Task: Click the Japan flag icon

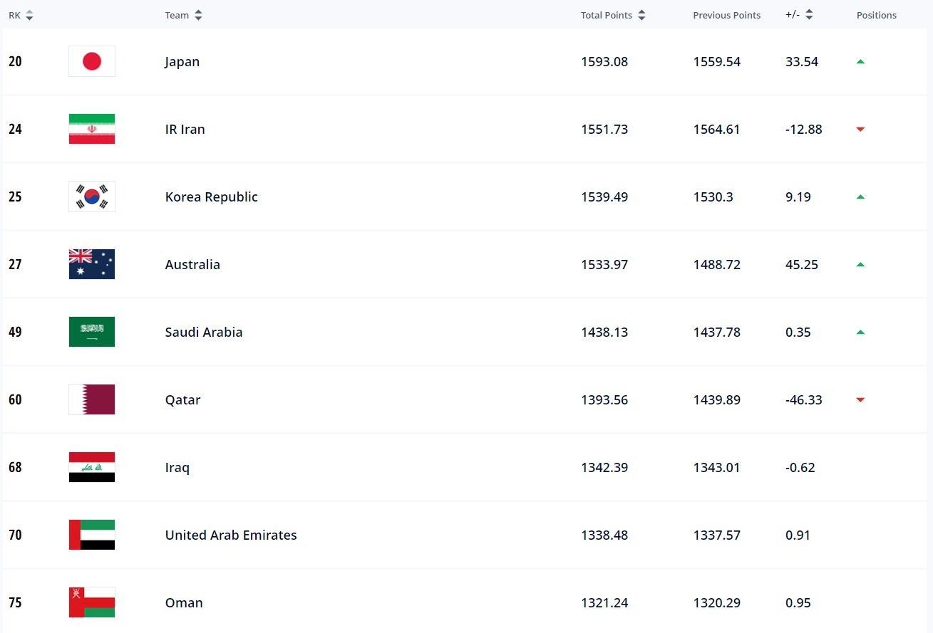Action: click(x=91, y=61)
